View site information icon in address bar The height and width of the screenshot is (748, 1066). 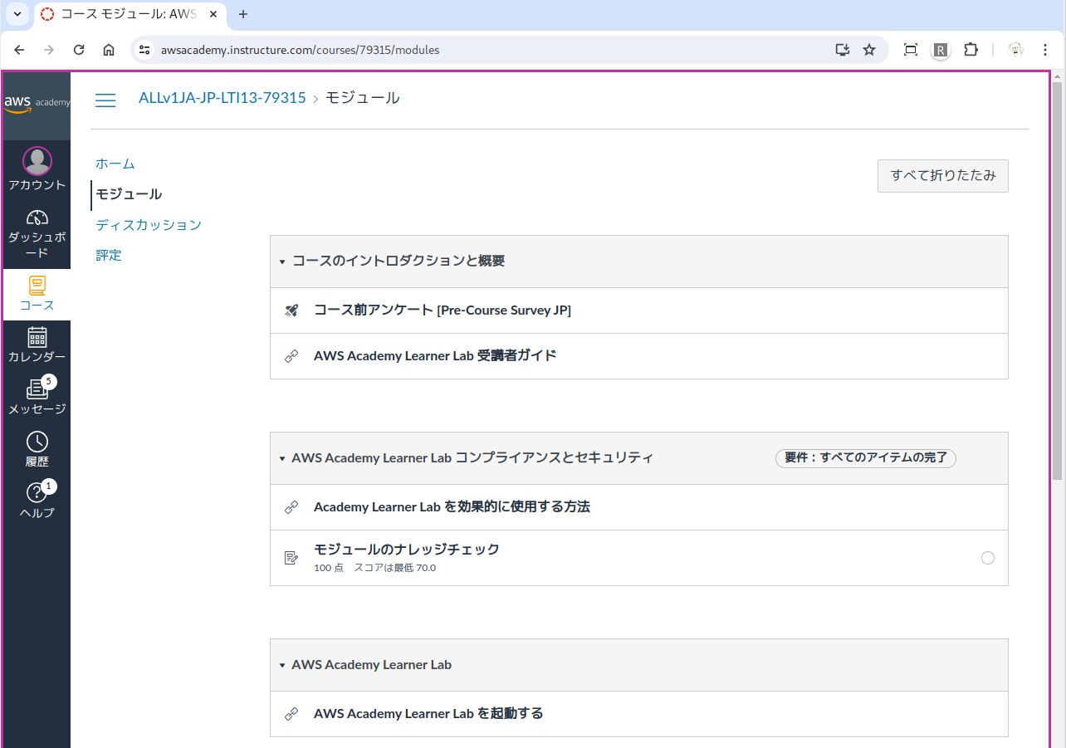(144, 50)
